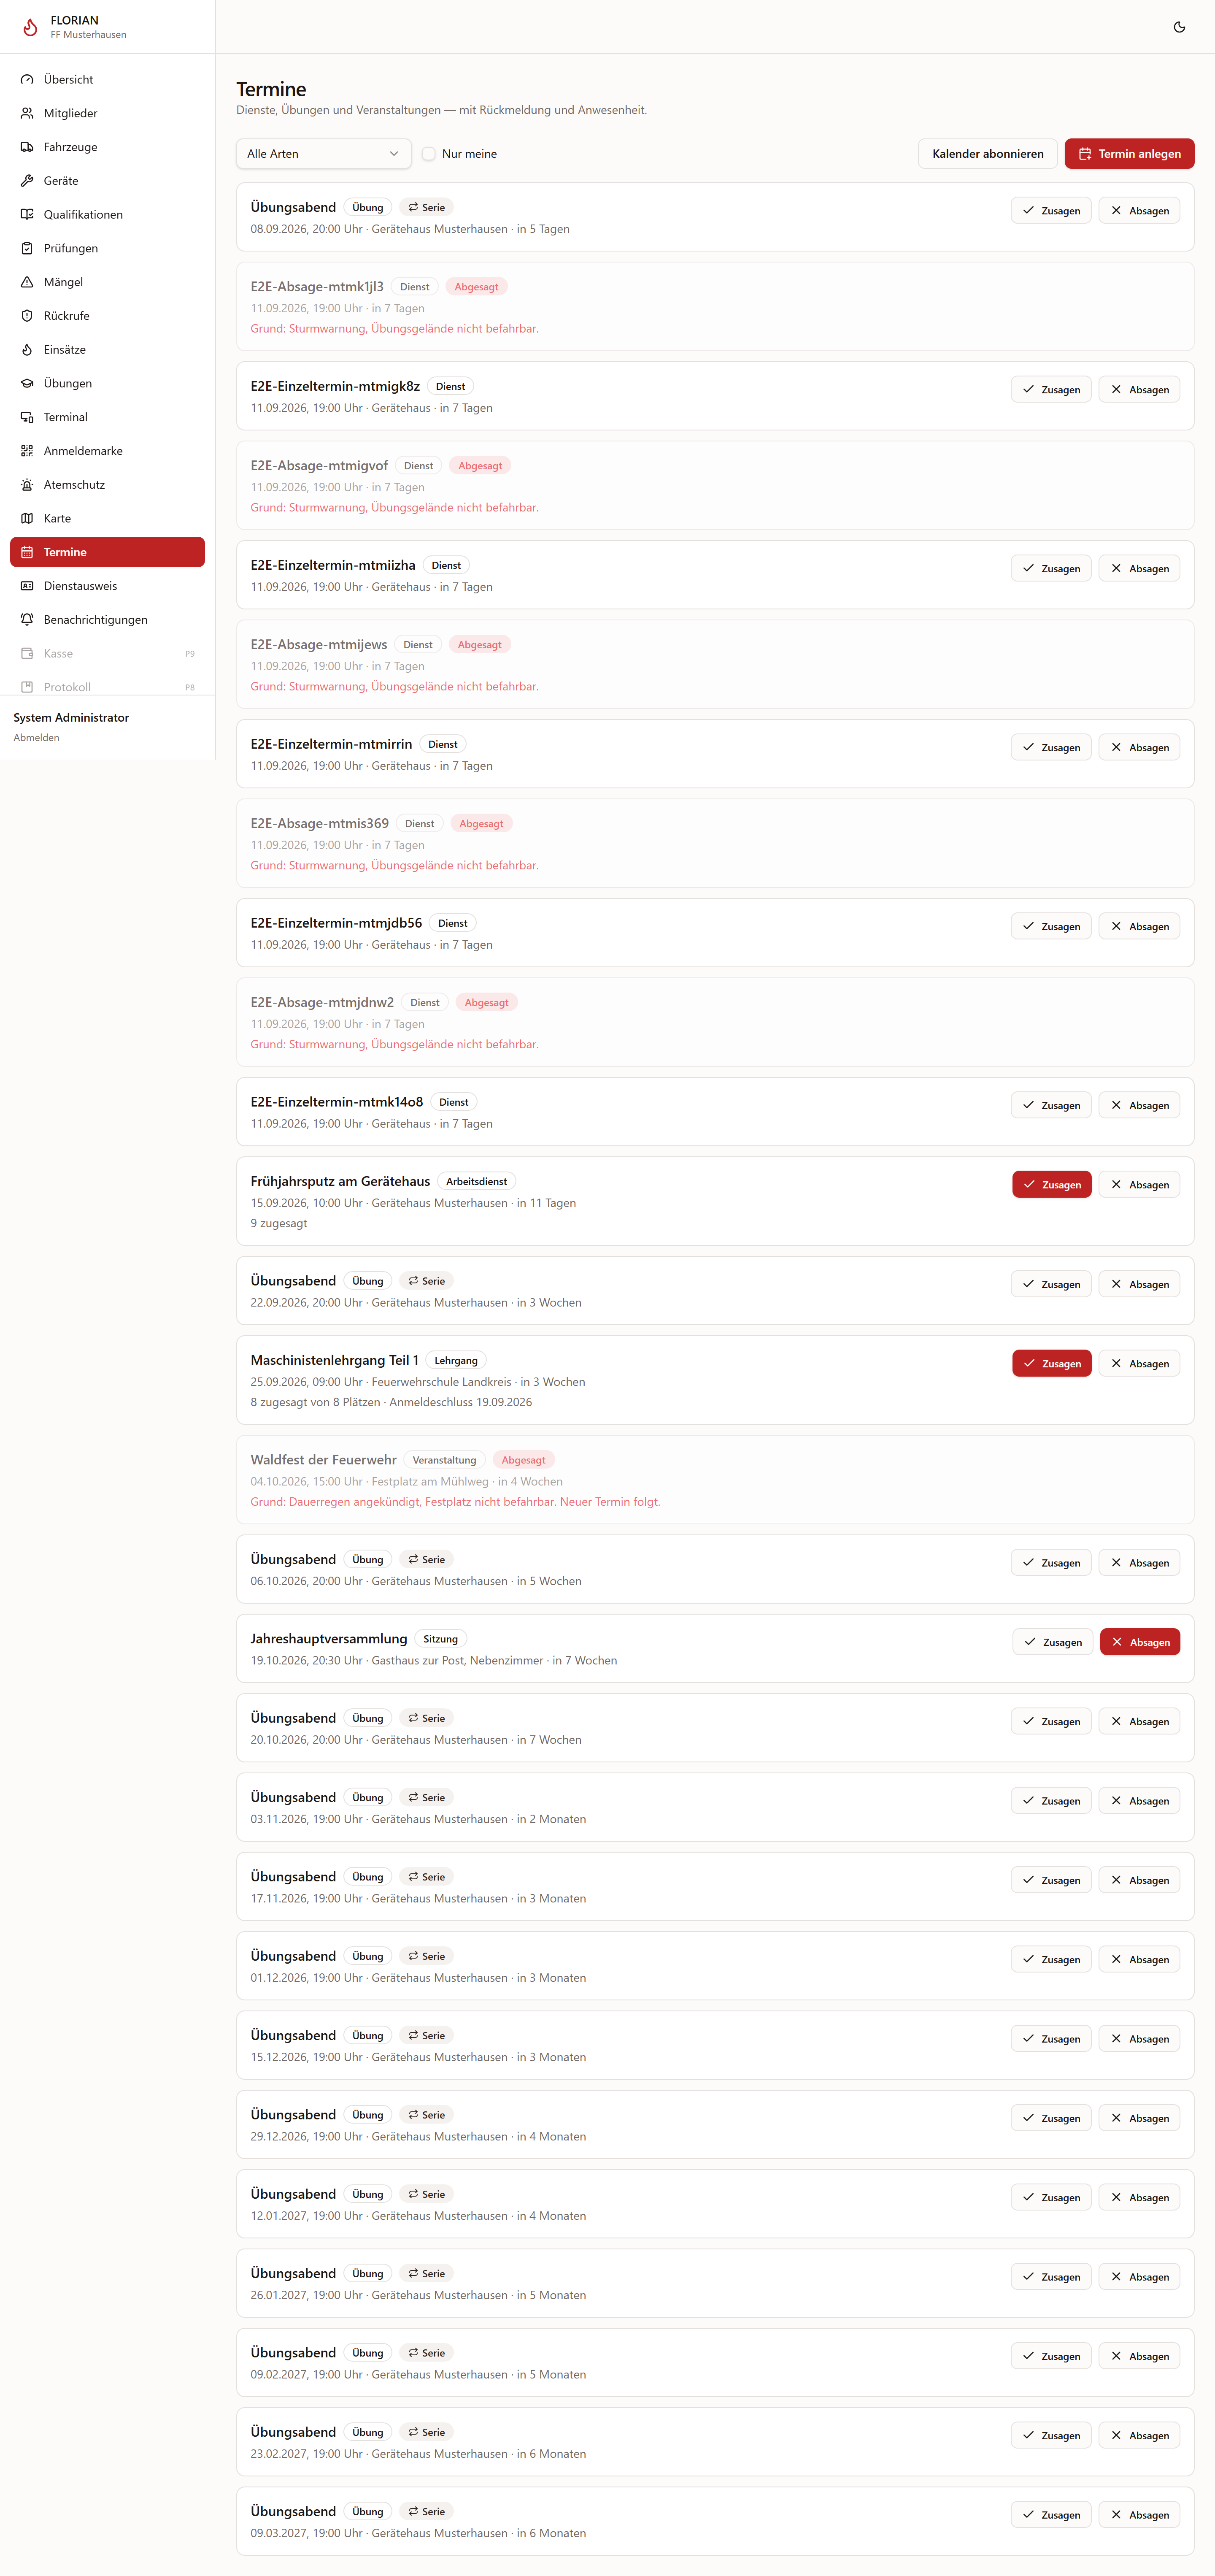Click the FLORIAN flame logo
Screen dimensions: 1215x2576
[30, 27]
